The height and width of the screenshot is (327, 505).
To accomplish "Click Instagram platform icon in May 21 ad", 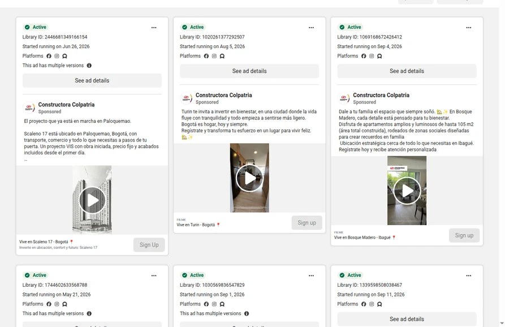I will point(57,304).
